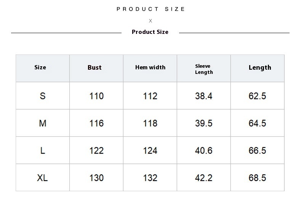Click the small X below the heading
This screenshot has width=301, height=219.
150,21
